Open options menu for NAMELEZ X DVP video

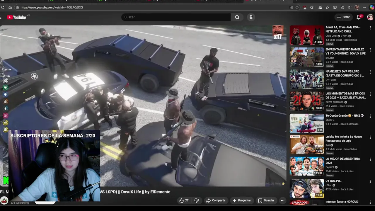pyautogui.click(x=370, y=72)
